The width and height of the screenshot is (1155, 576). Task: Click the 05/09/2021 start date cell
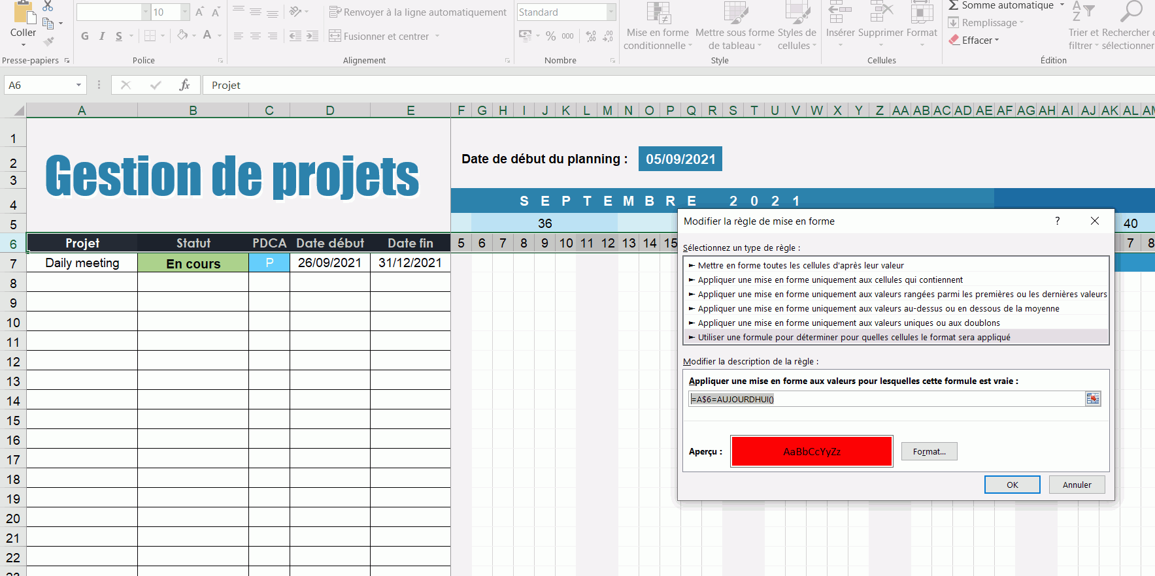pos(680,159)
